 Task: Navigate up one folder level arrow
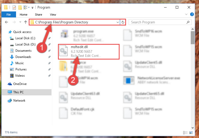[x=26, y=22]
